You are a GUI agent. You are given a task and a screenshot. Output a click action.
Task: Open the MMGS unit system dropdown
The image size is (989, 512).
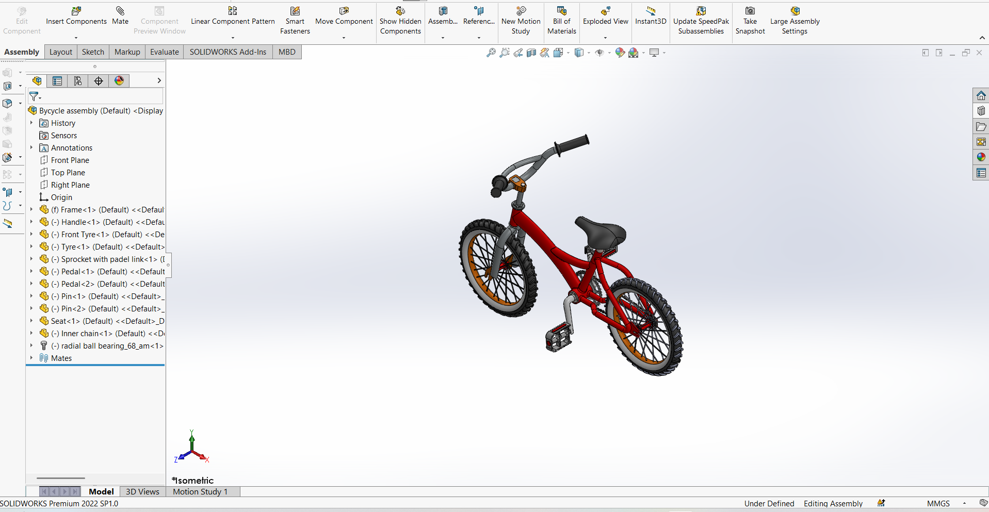coord(964,503)
